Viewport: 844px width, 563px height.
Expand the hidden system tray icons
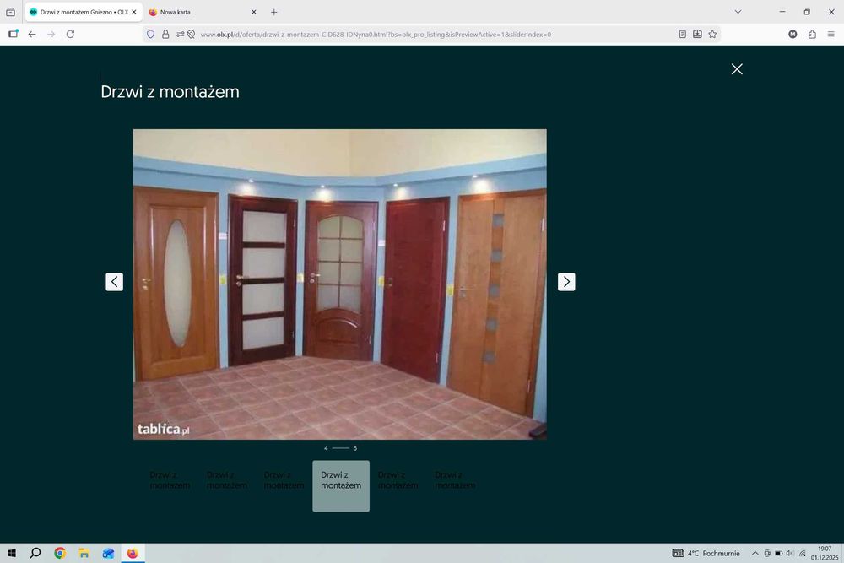point(755,554)
